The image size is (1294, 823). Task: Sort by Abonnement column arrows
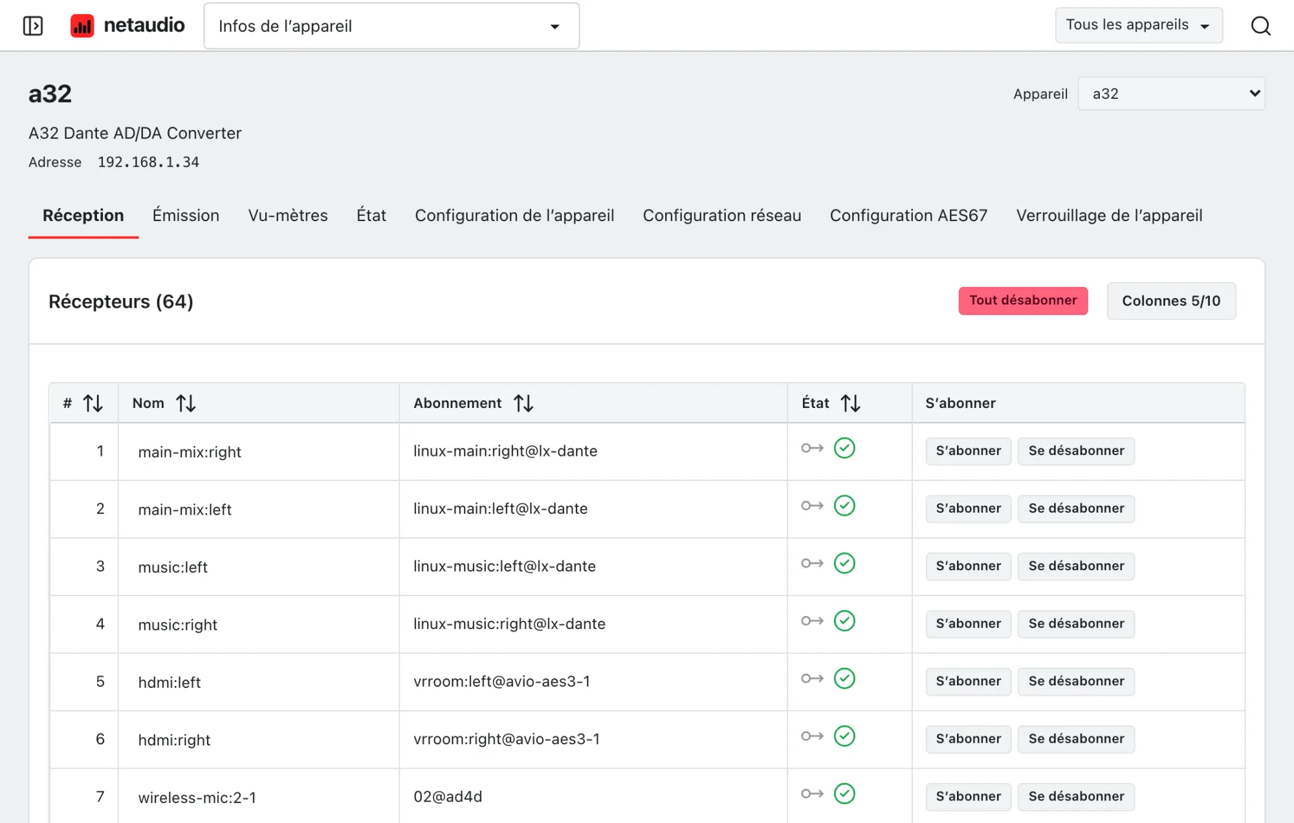(x=523, y=403)
